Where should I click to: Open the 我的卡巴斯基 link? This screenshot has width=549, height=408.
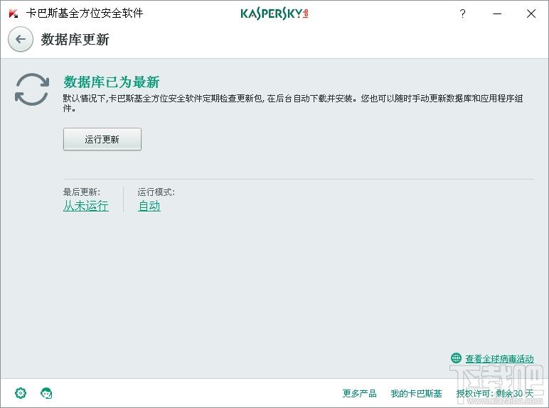click(x=416, y=394)
